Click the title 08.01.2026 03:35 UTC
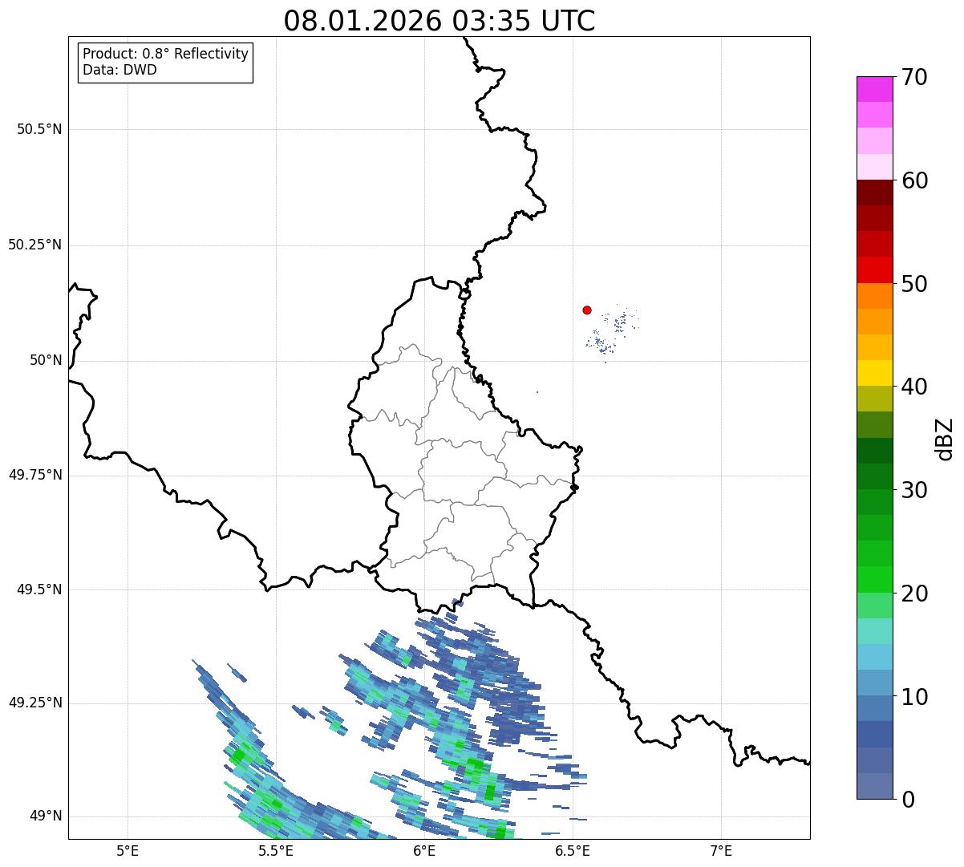The image size is (964, 867). (x=439, y=21)
